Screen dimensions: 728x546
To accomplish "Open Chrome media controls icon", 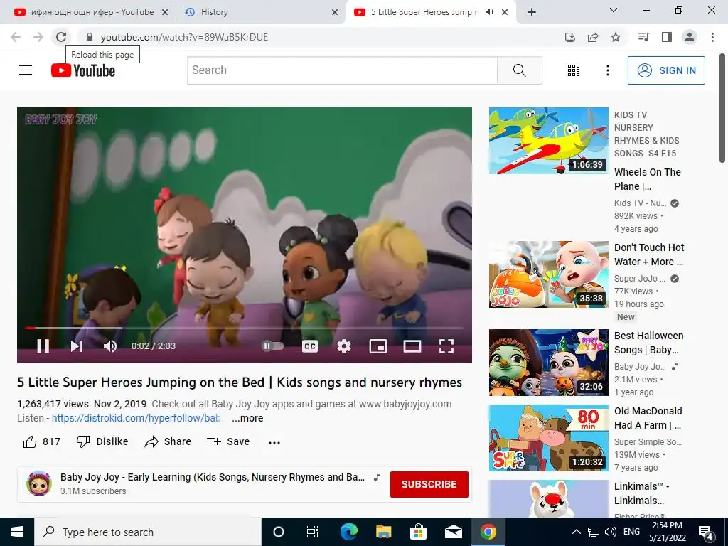I will pos(643,37).
